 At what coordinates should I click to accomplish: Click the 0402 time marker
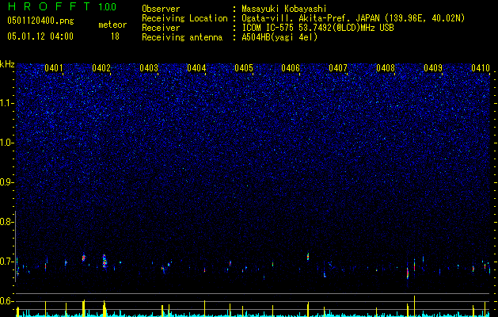[x=101, y=67]
